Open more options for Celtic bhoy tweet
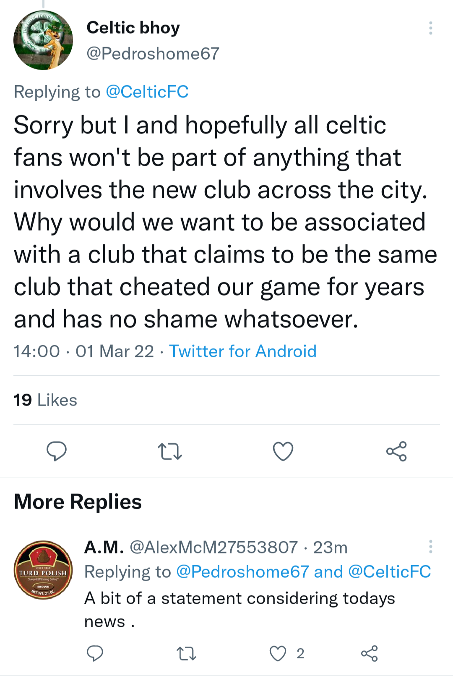Viewport: 453px width, 676px height. [430, 28]
